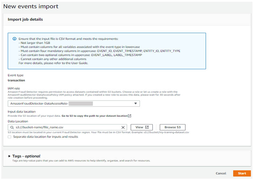Open Go to S3 to copy dataset path link
Image resolution: width=254 pixels, height=180 pixels.
94,116
